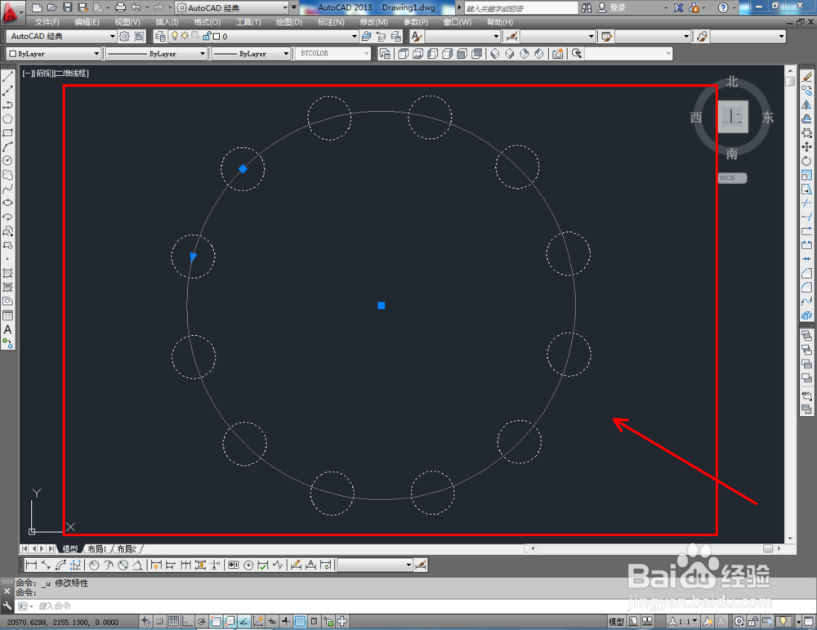Click the vertical scrollbar of drawing area
This screenshot has width=817, height=630.
tap(790, 305)
